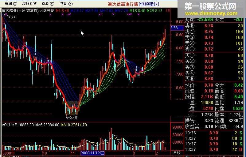Open the 资讯(I) menu
Screen dimensions: 246x157
[x=11, y=4]
